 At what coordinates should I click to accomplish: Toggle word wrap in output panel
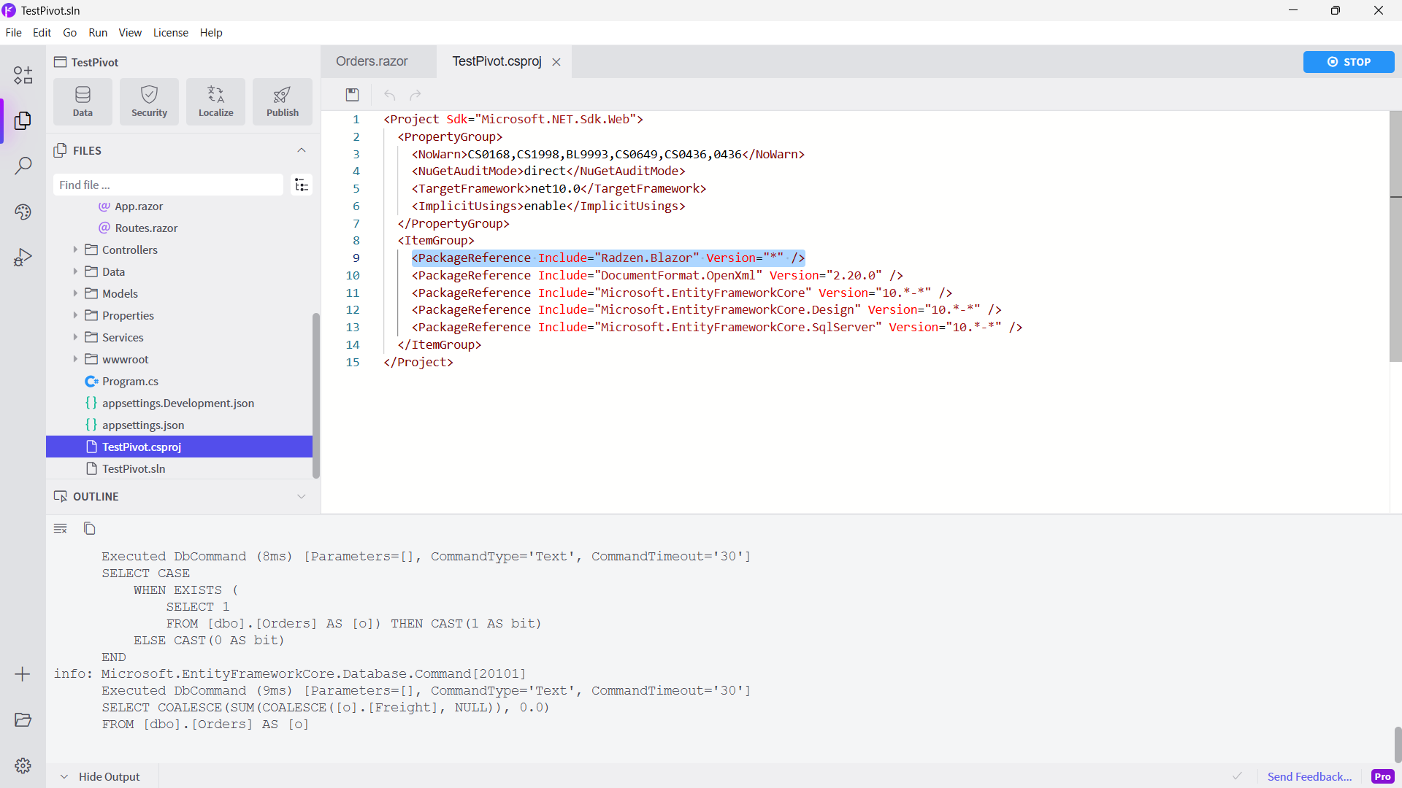click(x=61, y=528)
